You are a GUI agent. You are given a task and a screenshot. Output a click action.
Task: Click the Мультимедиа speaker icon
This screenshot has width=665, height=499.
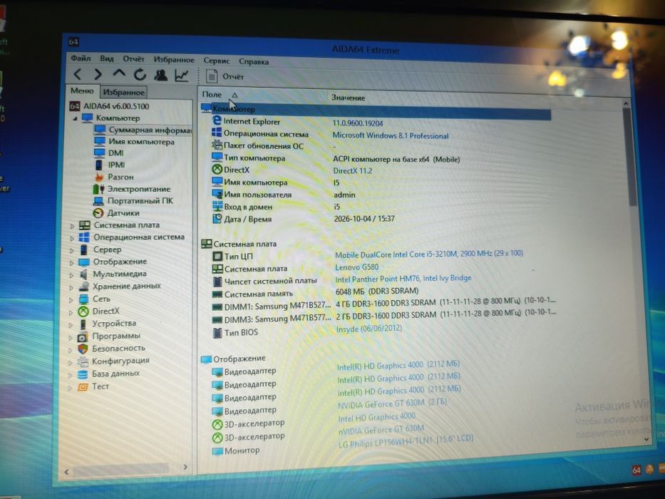click(84, 274)
